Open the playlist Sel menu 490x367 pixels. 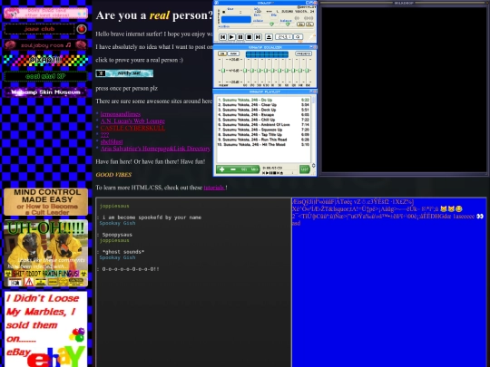(244, 169)
